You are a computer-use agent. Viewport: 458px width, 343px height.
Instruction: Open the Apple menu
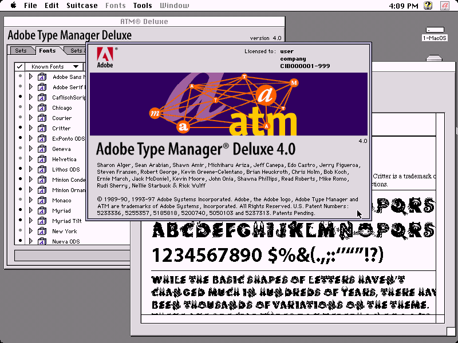pyautogui.click(x=12, y=6)
